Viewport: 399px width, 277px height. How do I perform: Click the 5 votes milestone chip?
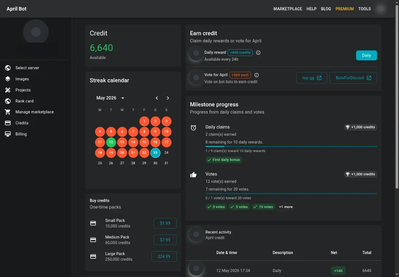[239, 207]
